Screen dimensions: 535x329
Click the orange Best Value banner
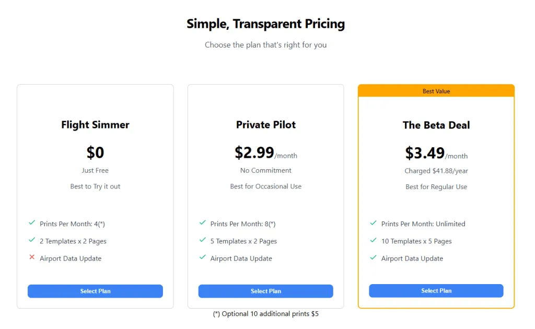(x=436, y=91)
